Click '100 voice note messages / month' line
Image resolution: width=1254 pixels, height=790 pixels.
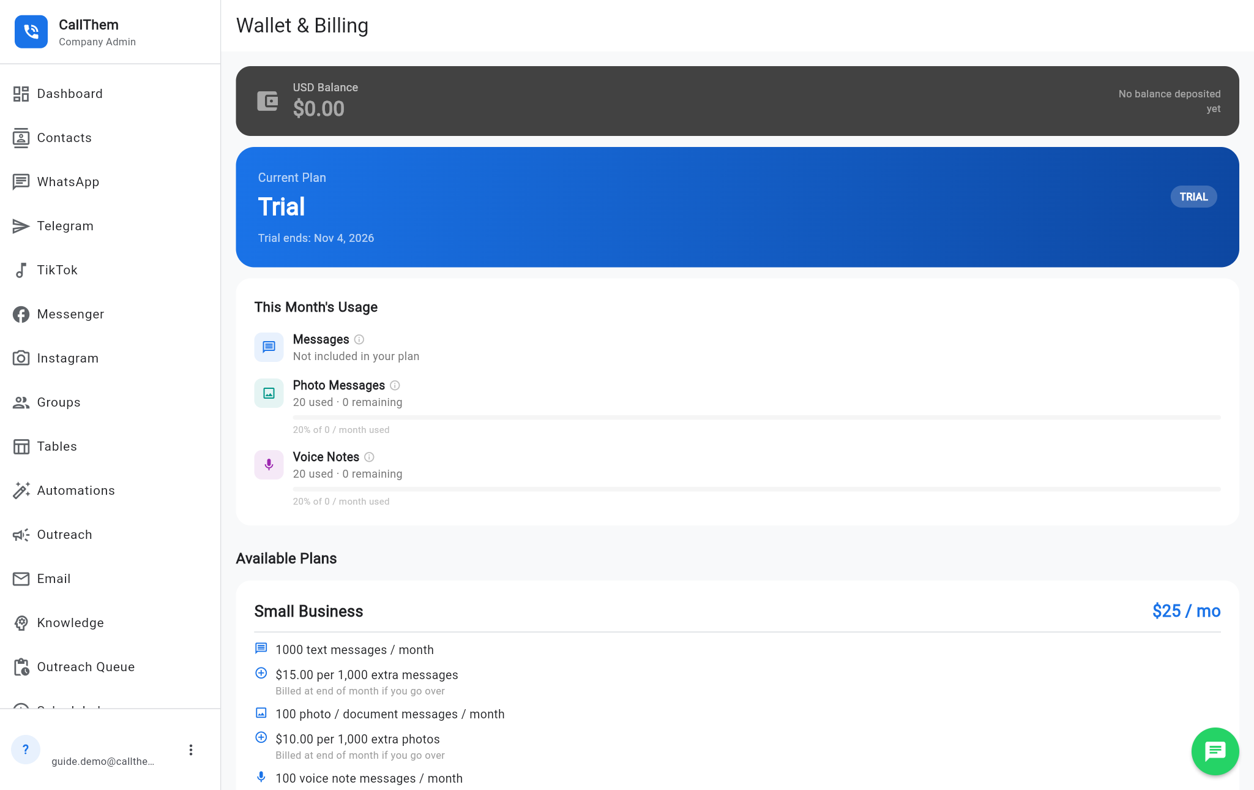369,778
